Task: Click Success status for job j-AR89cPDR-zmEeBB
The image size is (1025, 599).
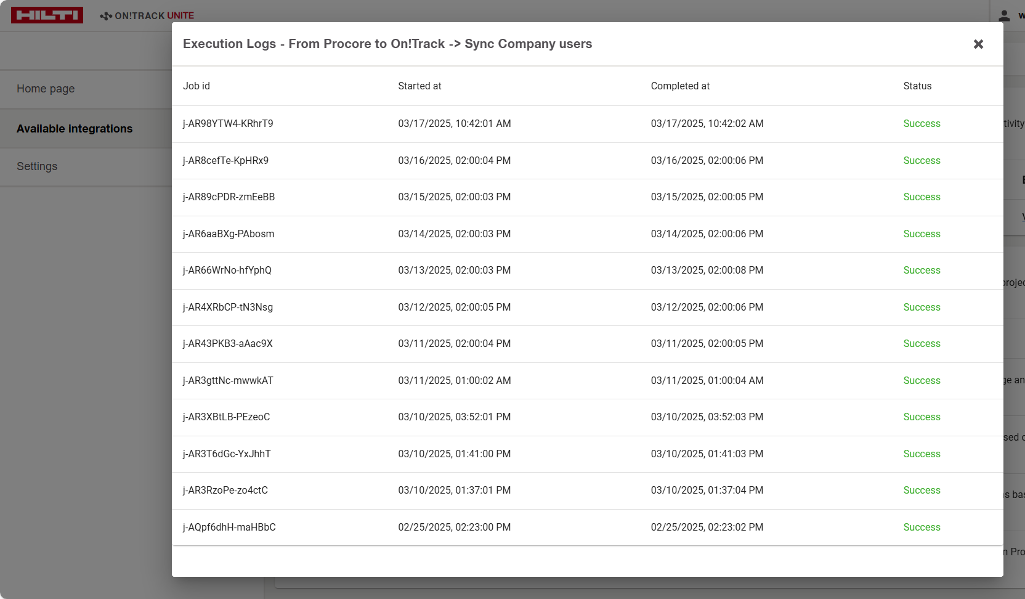Action: pyautogui.click(x=922, y=197)
